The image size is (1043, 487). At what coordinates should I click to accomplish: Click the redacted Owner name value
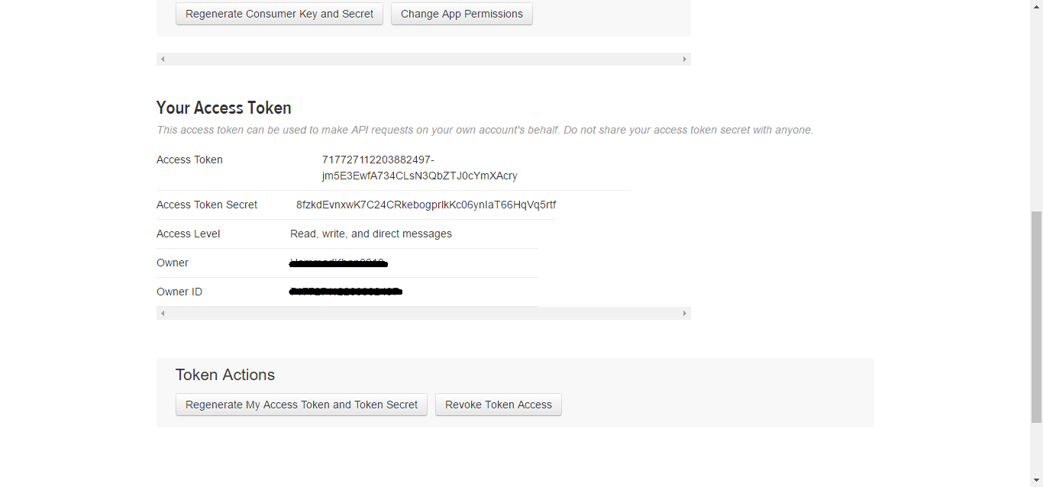click(x=339, y=263)
